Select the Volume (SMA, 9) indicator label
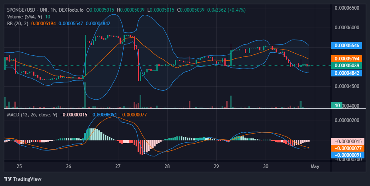 coord(25,17)
